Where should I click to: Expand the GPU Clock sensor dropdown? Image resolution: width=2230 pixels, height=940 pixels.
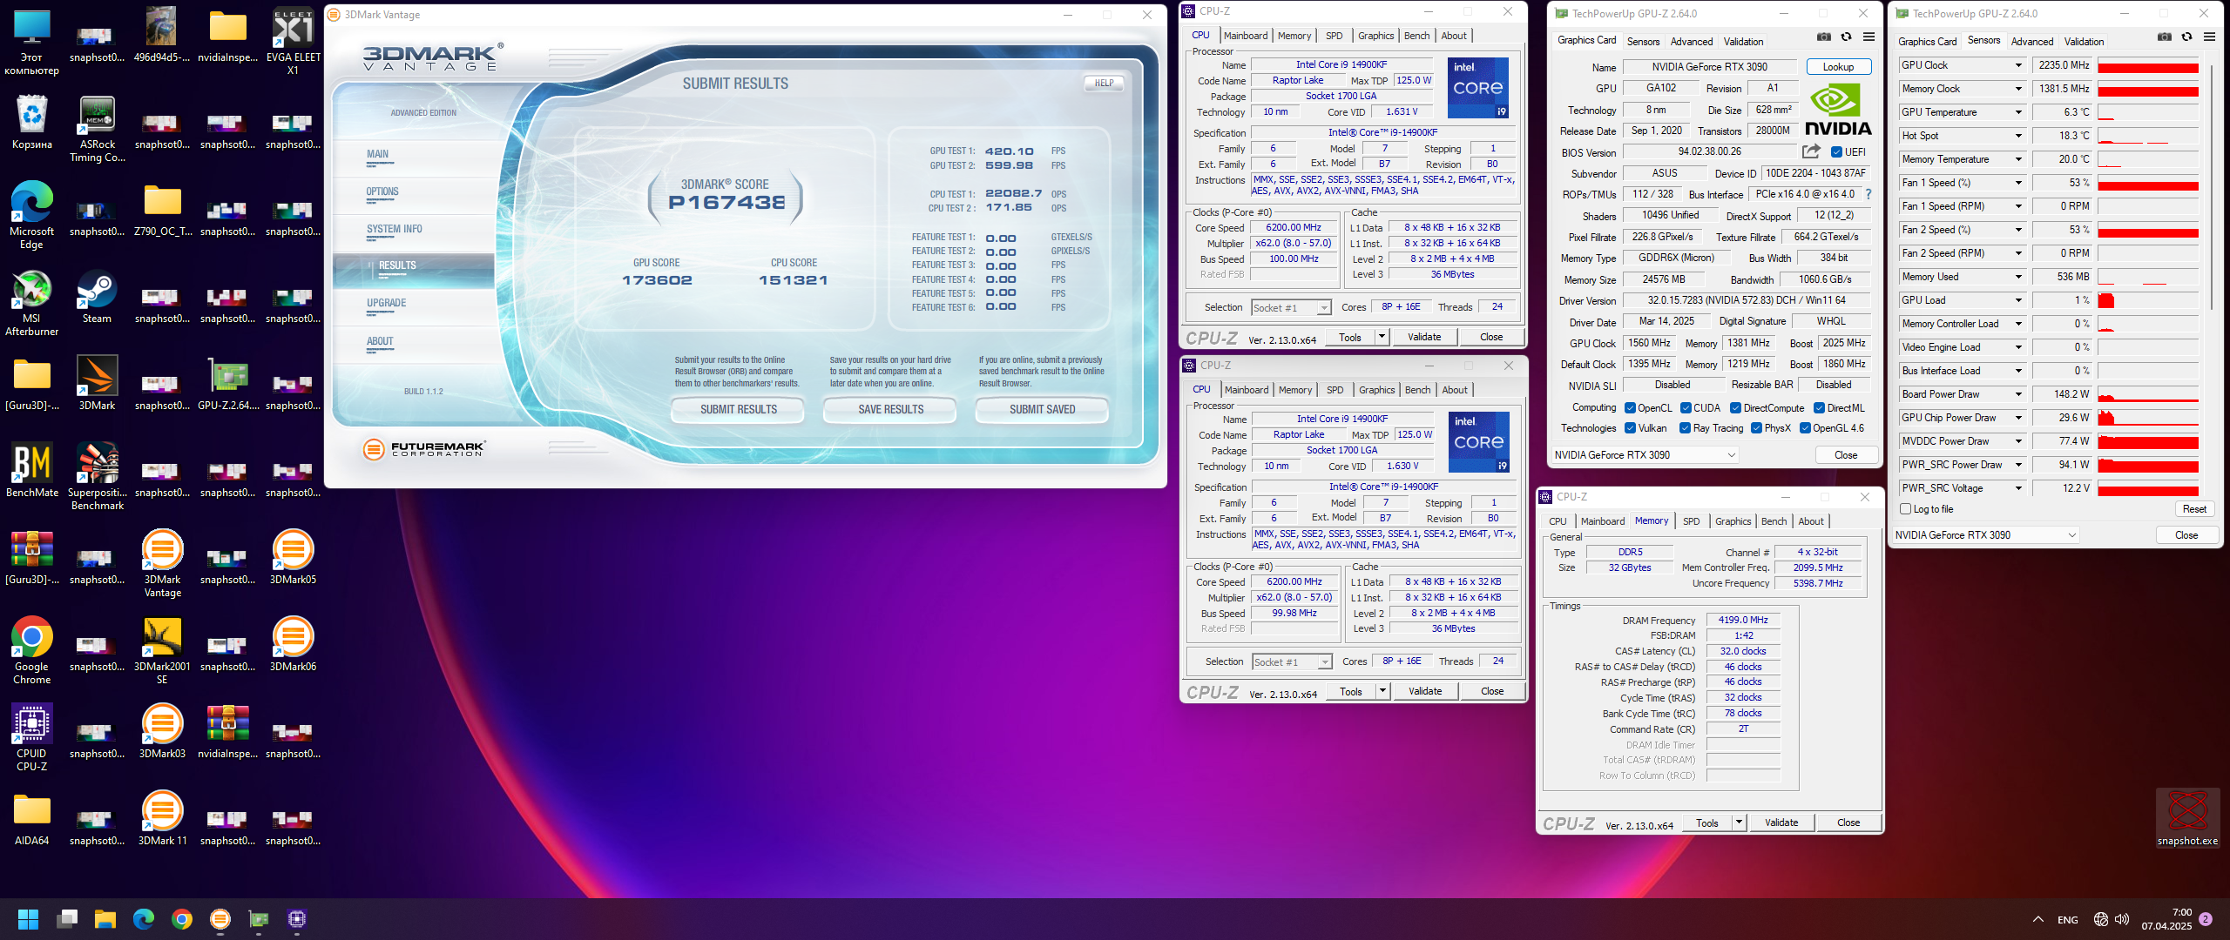(x=2017, y=65)
